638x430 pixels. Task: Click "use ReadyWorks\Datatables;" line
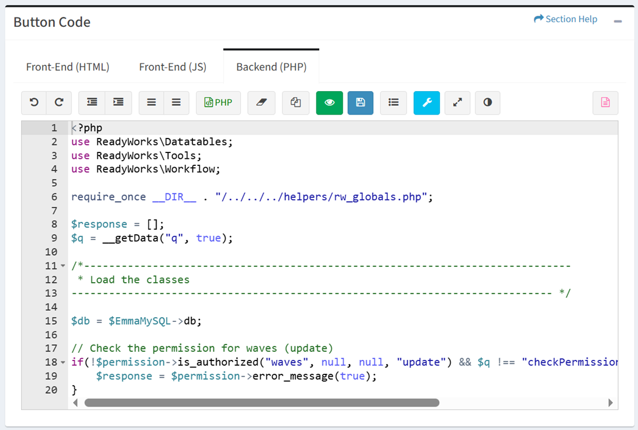tap(152, 142)
